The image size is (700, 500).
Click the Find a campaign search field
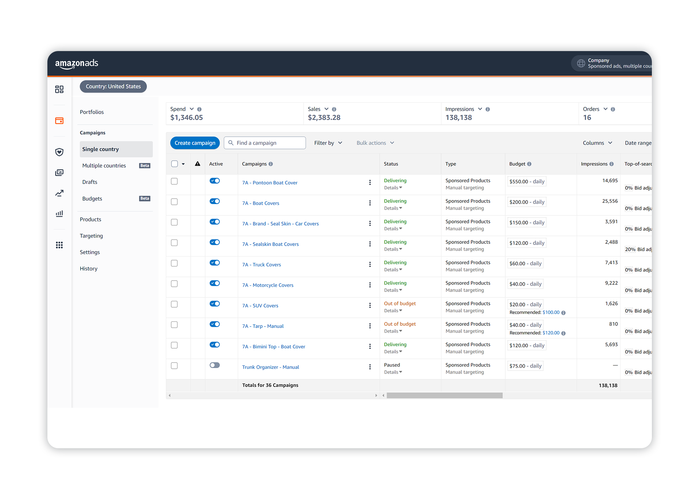265,142
